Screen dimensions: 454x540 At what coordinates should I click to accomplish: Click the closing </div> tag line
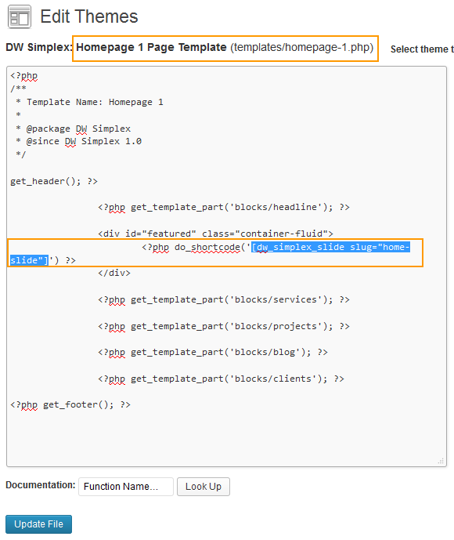pos(114,273)
